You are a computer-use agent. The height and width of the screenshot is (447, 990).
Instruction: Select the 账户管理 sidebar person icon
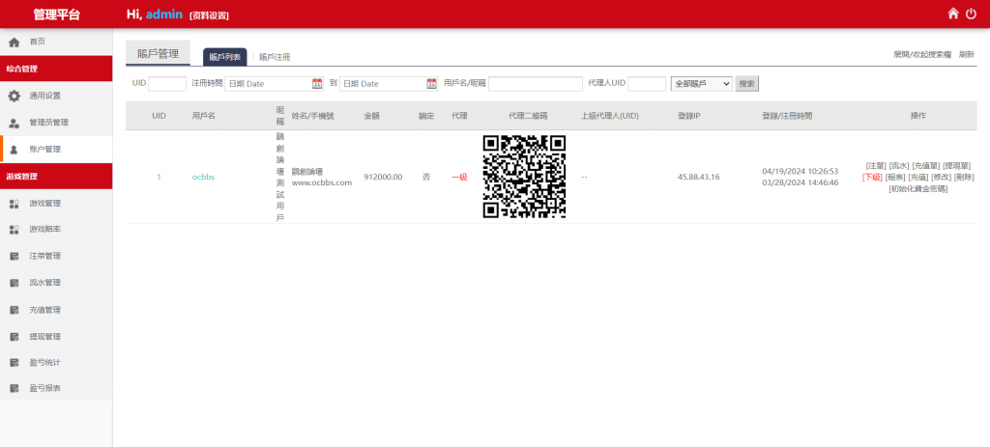[14, 150]
